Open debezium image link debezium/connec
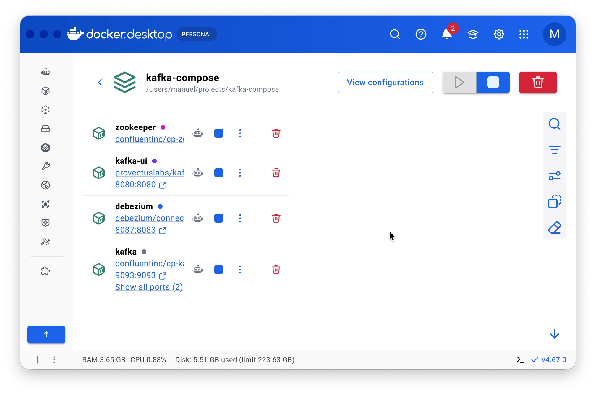596x394 pixels. 150,218
